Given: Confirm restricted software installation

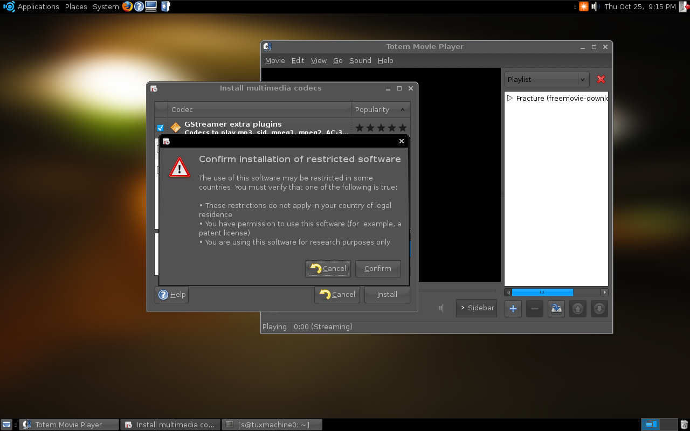Looking at the screenshot, I should point(378,268).
